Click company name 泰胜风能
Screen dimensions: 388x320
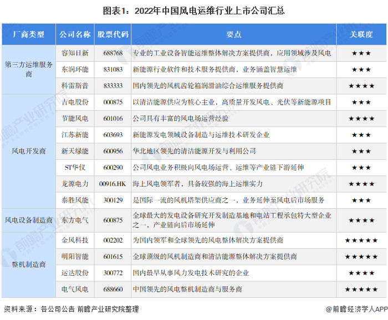click(75, 200)
